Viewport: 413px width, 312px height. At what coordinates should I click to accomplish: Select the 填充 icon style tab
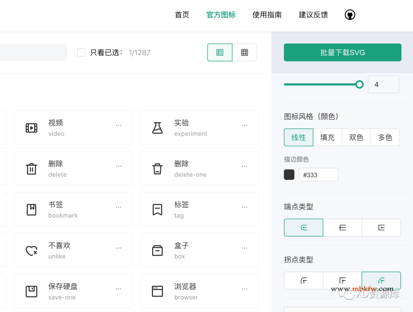(x=327, y=137)
